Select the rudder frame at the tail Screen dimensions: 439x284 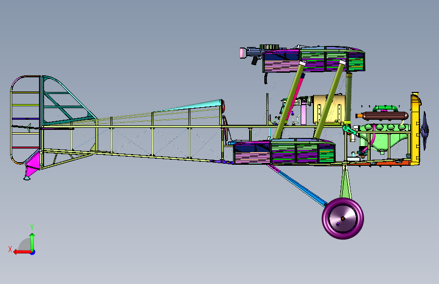(25, 120)
